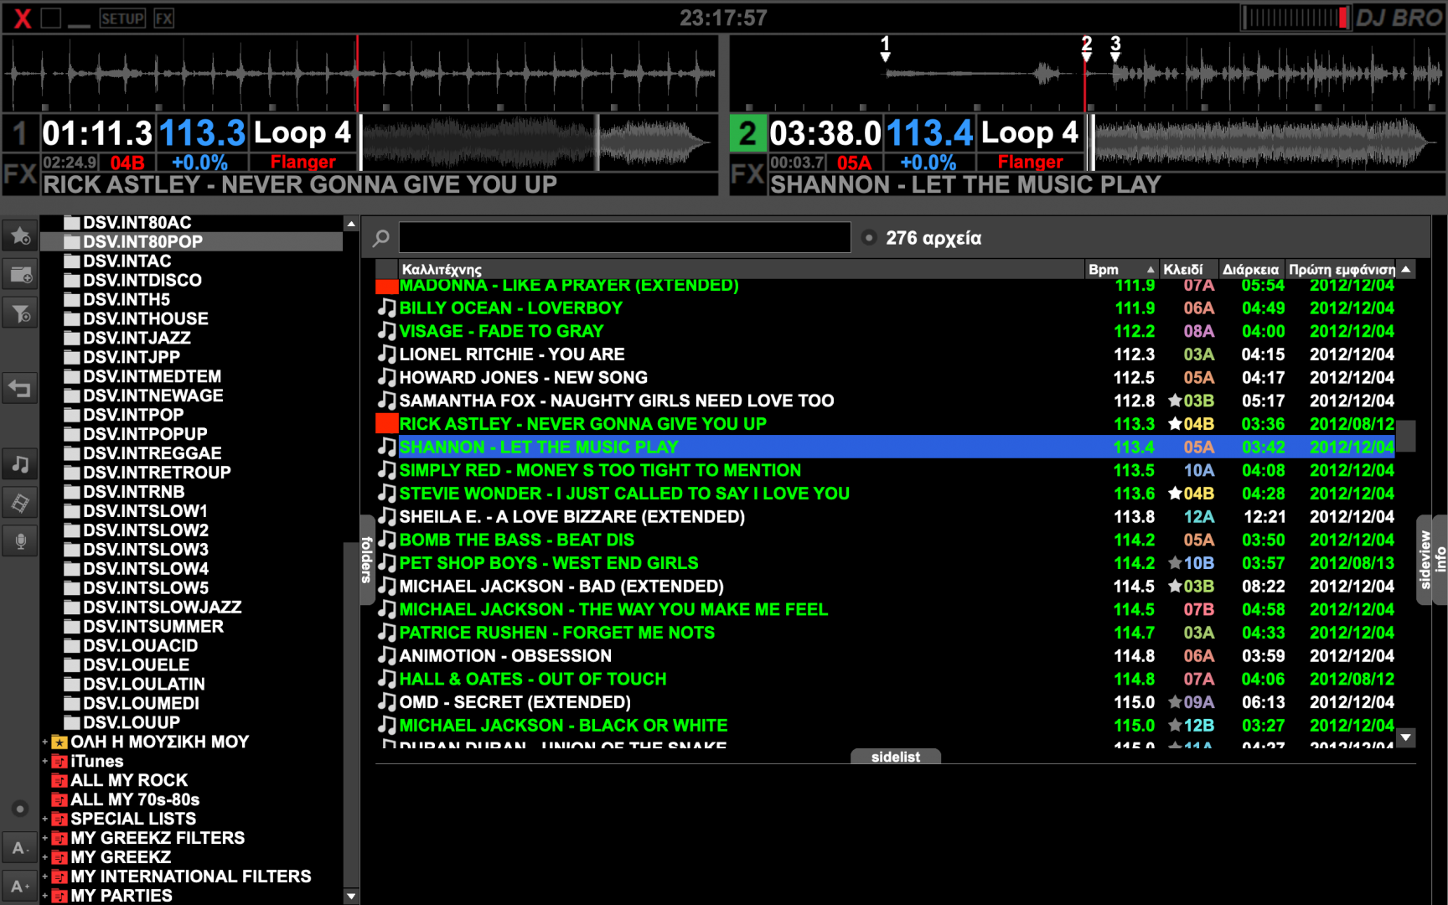Increase browser font size with A+ button
The image size is (1448, 905).
(x=20, y=887)
